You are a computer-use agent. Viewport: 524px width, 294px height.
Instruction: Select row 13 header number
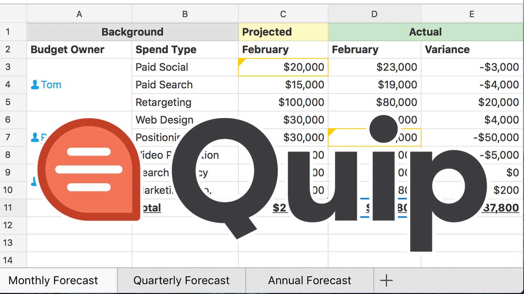[x=8, y=243]
